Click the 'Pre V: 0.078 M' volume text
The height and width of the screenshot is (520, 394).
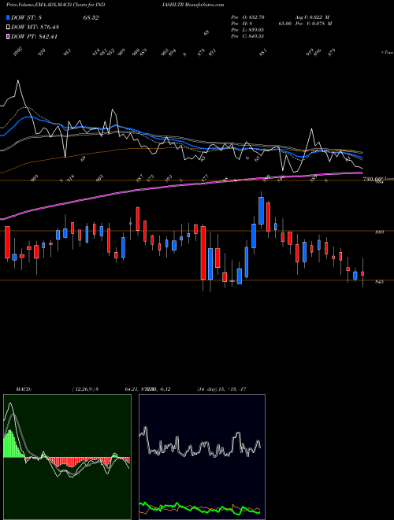[x=313, y=24]
